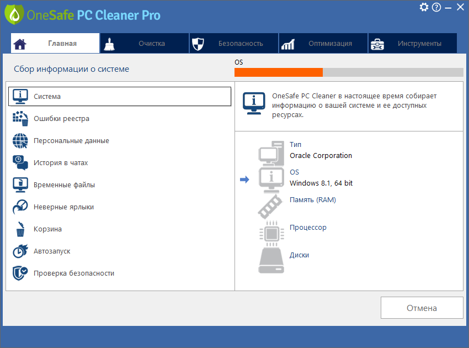
Task: Cancel the scan with Отмена button
Action: pos(422,308)
